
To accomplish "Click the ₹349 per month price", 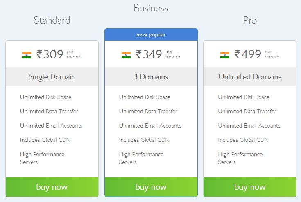I will point(158,54).
